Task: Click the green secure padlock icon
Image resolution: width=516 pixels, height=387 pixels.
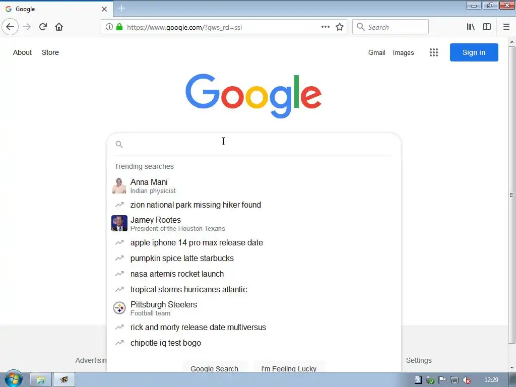Action: point(119,27)
